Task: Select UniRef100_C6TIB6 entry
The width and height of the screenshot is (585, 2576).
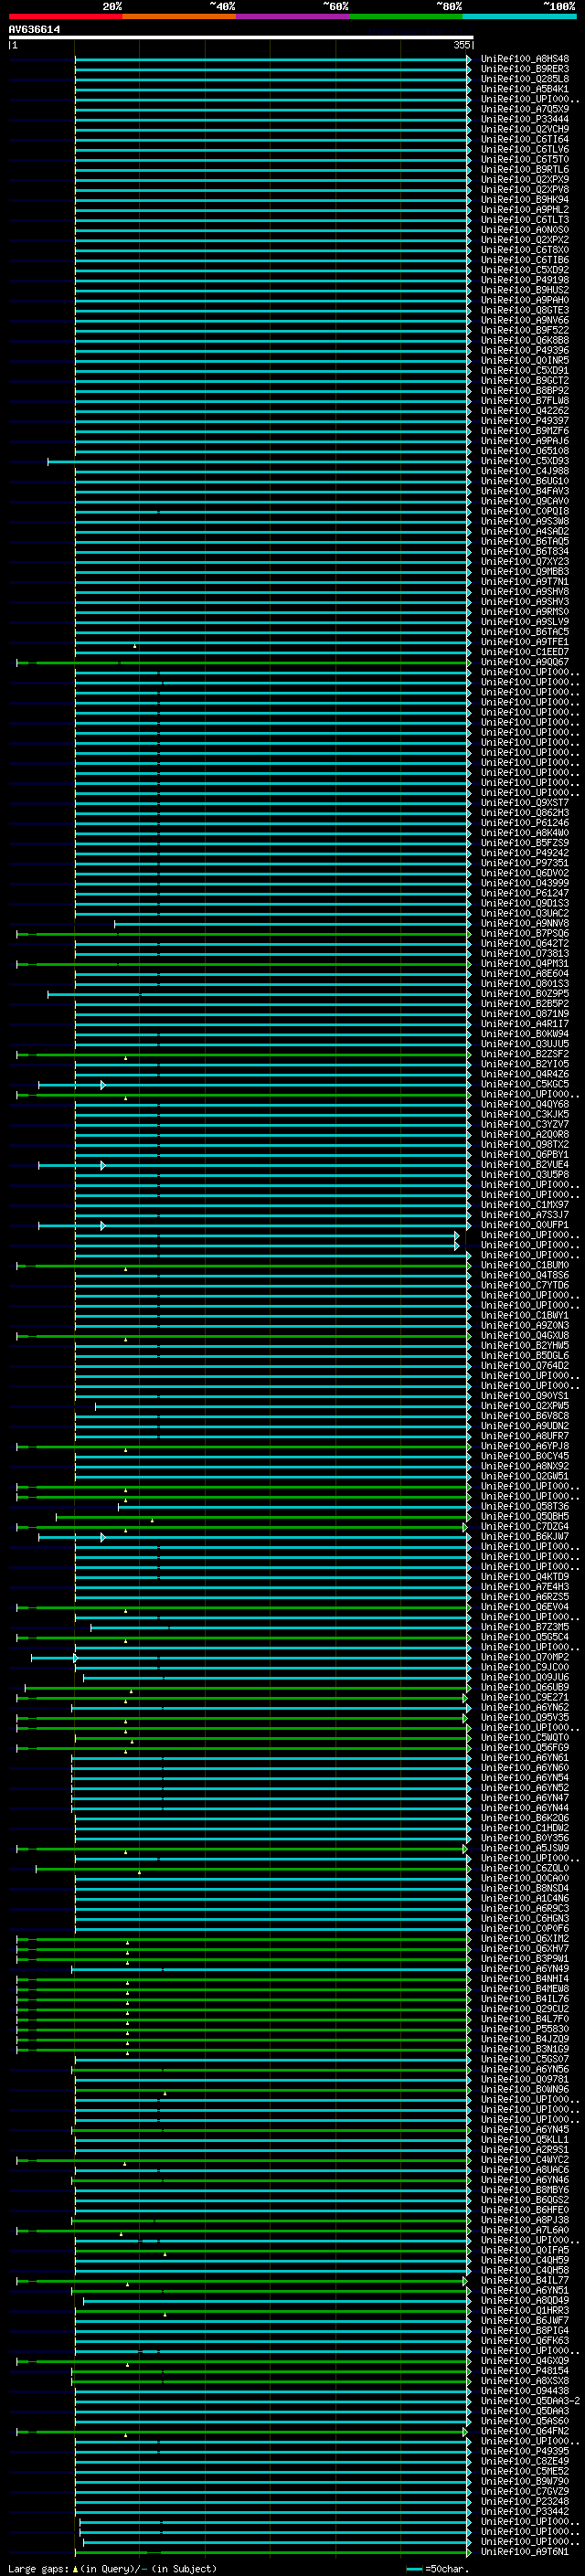Action: [524, 260]
